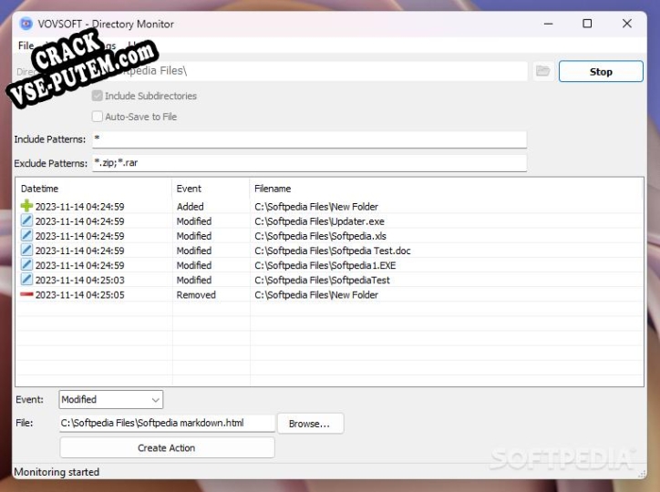
Task: Select the Removed event cell
Action: [x=196, y=295]
